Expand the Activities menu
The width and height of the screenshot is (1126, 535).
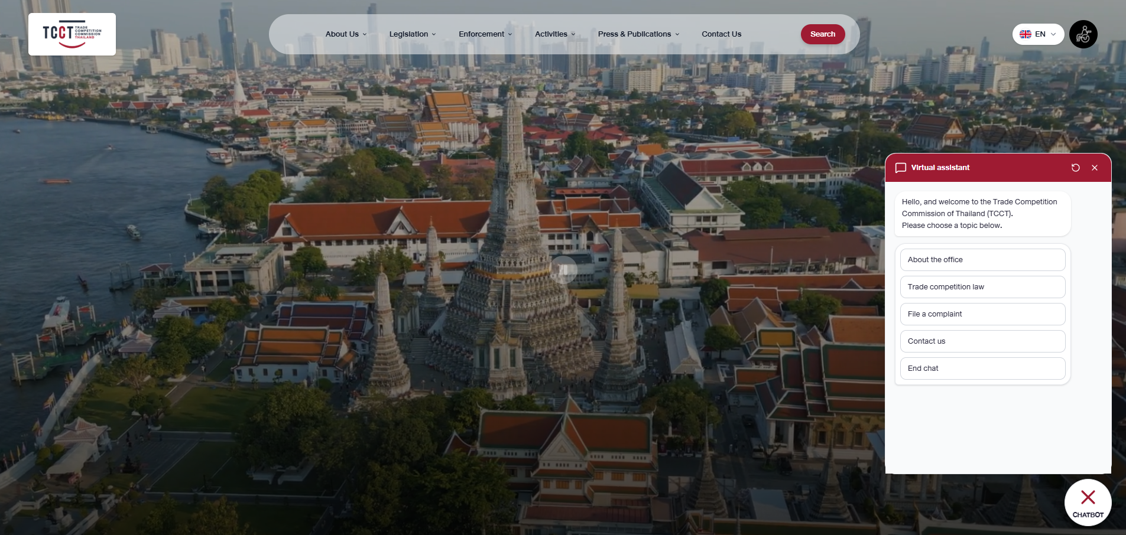coord(555,34)
